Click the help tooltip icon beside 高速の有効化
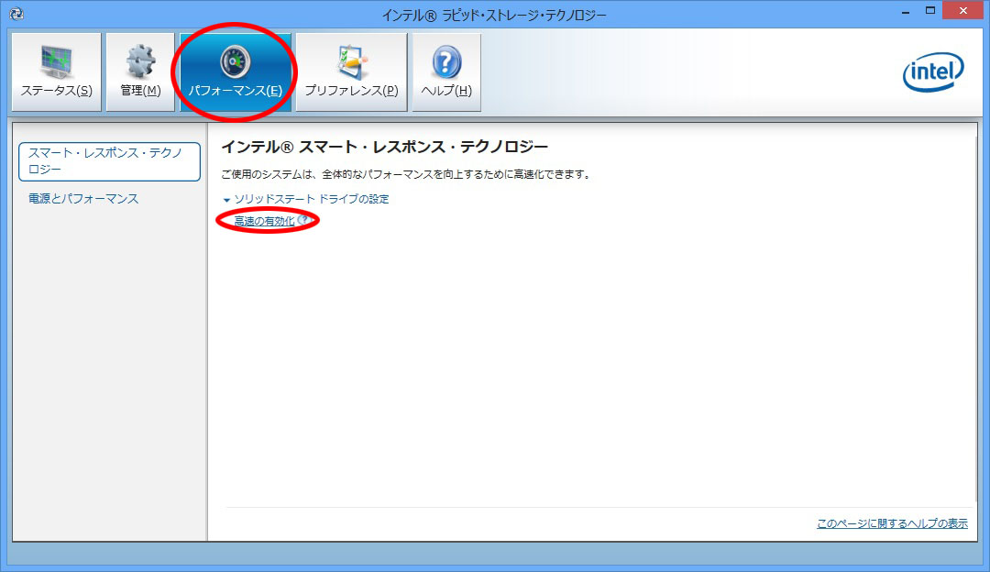The width and height of the screenshot is (990, 572). pyautogui.click(x=303, y=221)
